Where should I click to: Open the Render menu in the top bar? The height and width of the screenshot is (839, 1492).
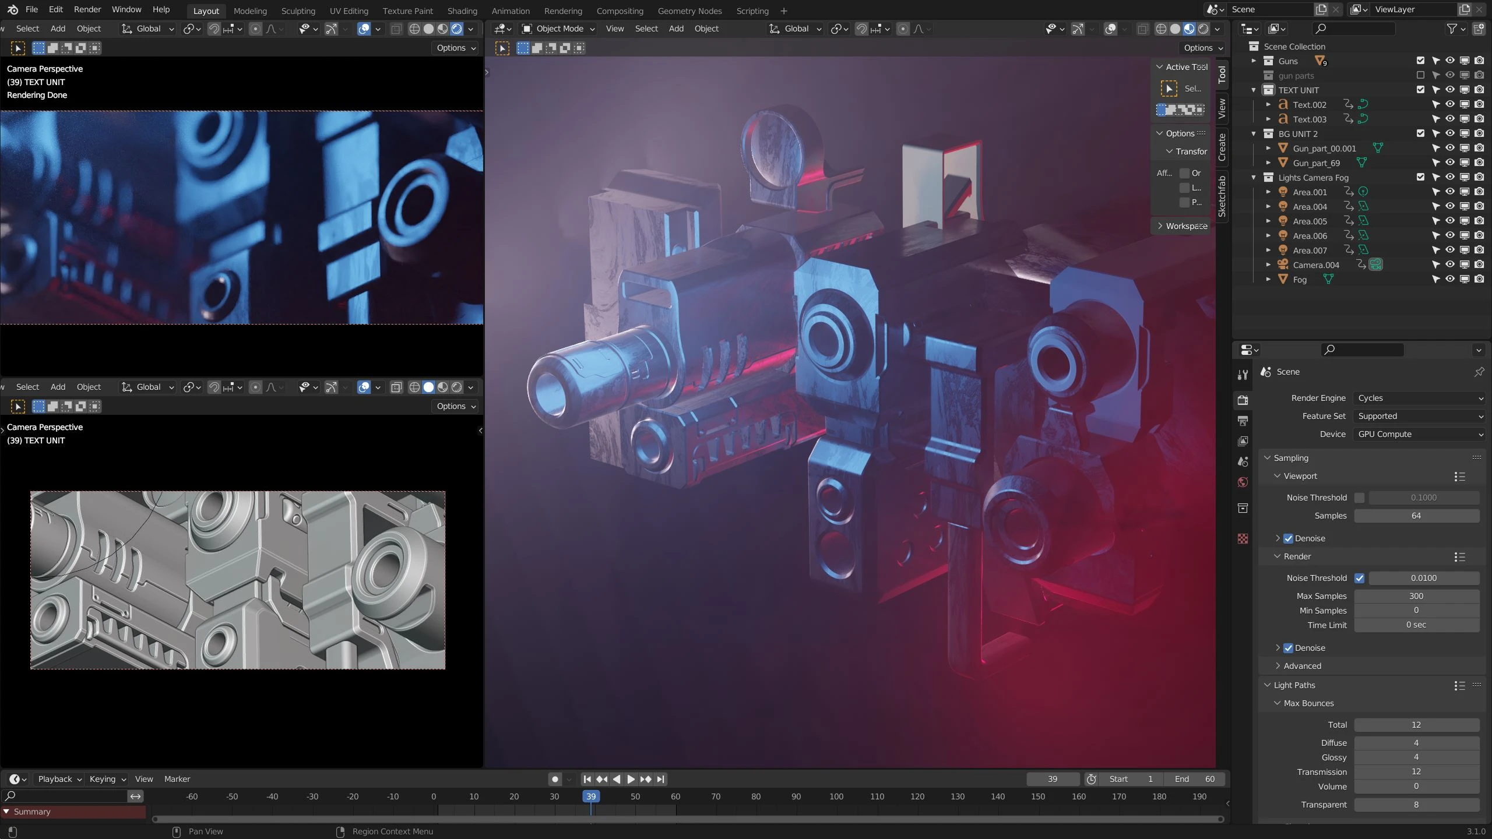[87, 9]
